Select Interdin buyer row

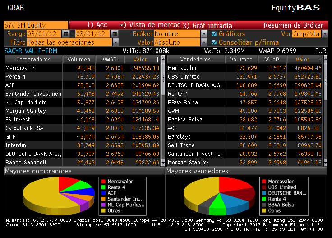click(83, 145)
